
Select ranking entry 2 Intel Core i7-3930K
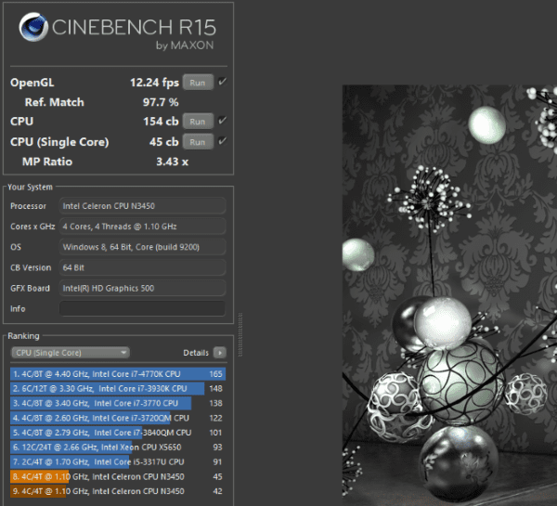pyautogui.click(x=118, y=388)
